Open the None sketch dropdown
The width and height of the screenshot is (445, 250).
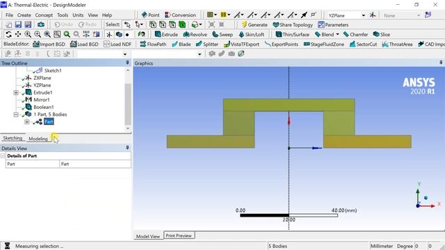click(x=419, y=15)
